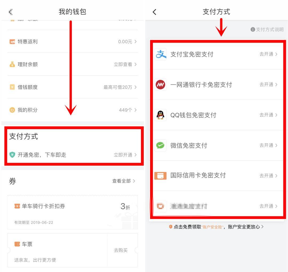Select the QQ钱包免密支付 label
This screenshot has height=272, width=288.
pyautogui.click(x=193, y=115)
